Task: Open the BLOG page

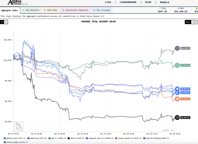Action: point(148,2)
